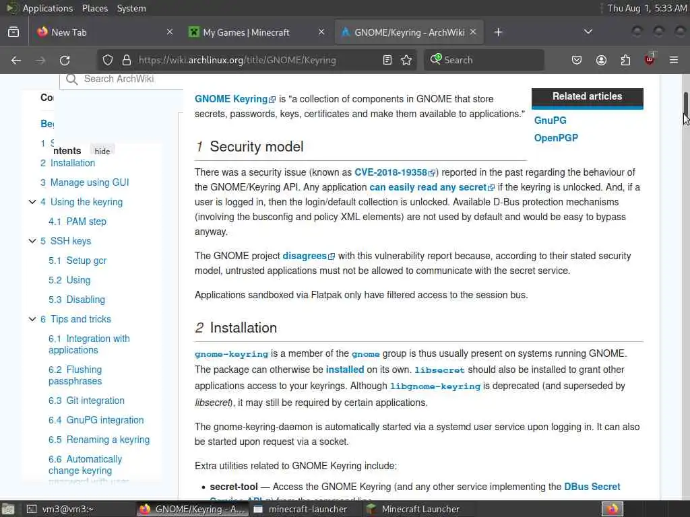Open the gnome group link
This screenshot has height=517, width=690.
(x=365, y=354)
